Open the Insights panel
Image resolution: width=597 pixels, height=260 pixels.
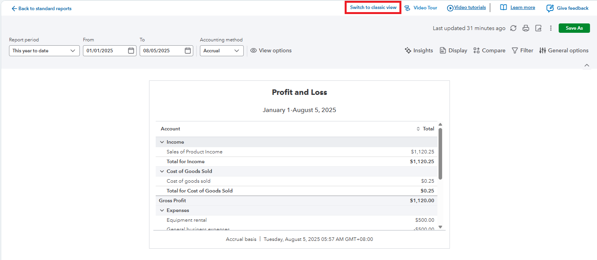pos(419,50)
